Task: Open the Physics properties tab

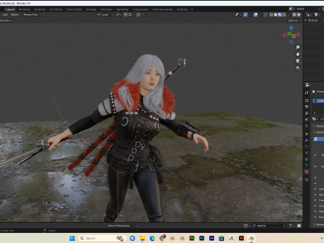Action: tap(306, 153)
